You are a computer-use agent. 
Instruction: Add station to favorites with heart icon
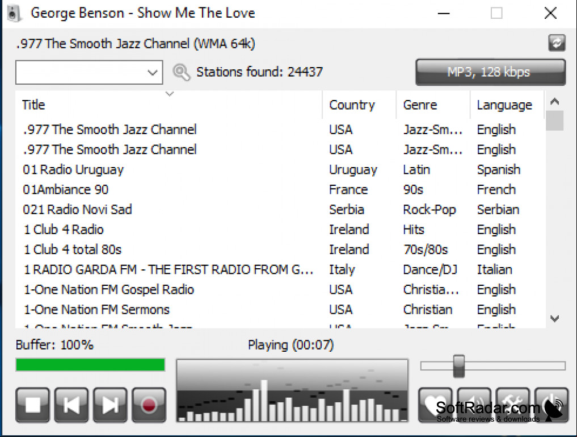pyautogui.click(x=435, y=405)
